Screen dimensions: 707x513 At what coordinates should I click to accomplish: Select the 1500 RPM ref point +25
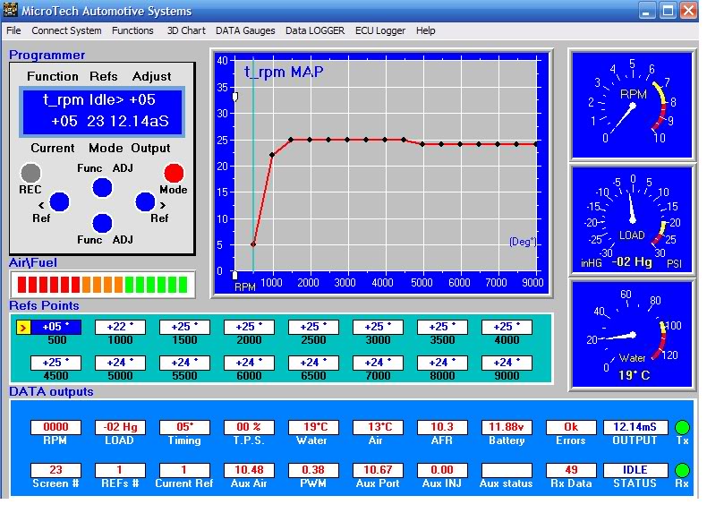[x=184, y=327]
